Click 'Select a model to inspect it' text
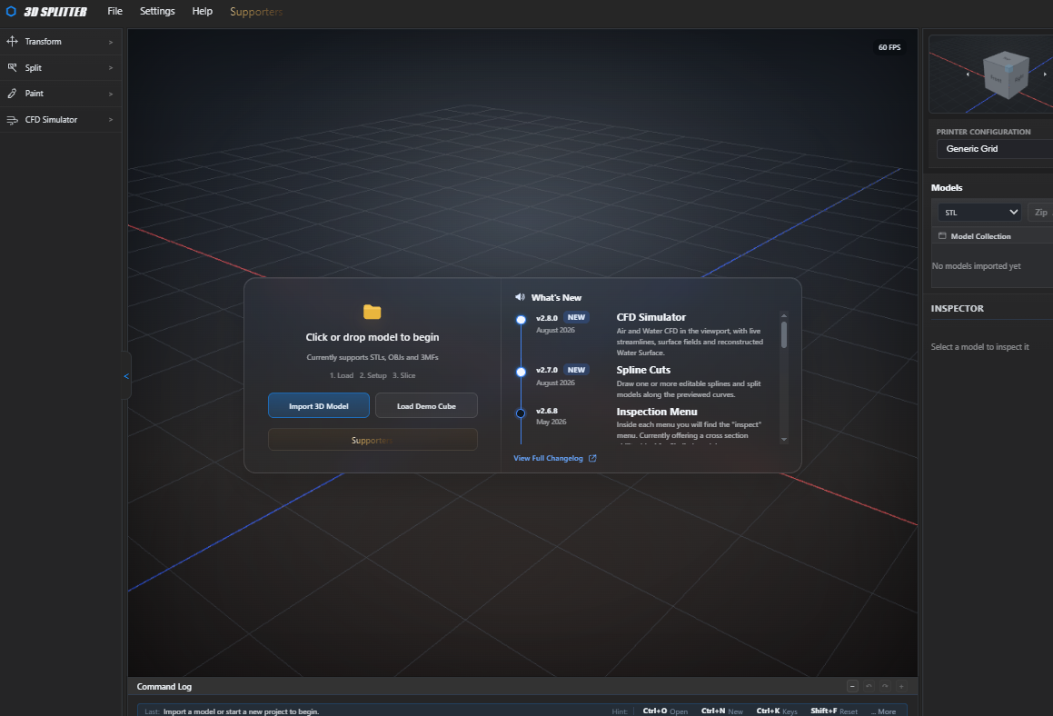The height and width of the screenshot is (716, 1053). [x=979, y=346]
